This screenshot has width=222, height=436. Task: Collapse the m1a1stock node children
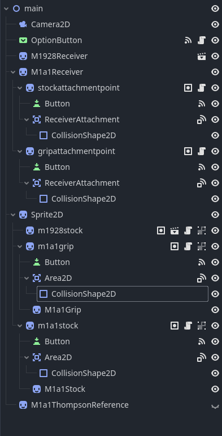tap(20, 326)
